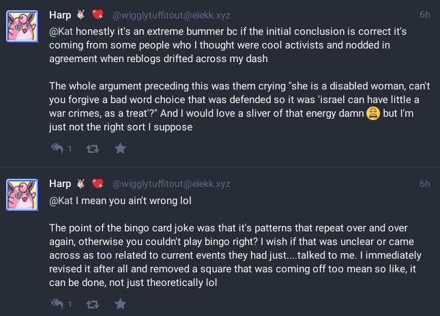Open the 6h timestamp of second post

pos(424,184)
